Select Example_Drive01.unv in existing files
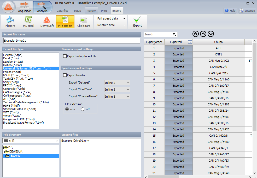The image size is (257, 178). coord(75,141)
